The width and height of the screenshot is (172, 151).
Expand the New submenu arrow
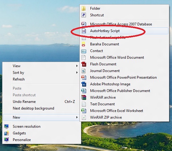coord(77,117)
